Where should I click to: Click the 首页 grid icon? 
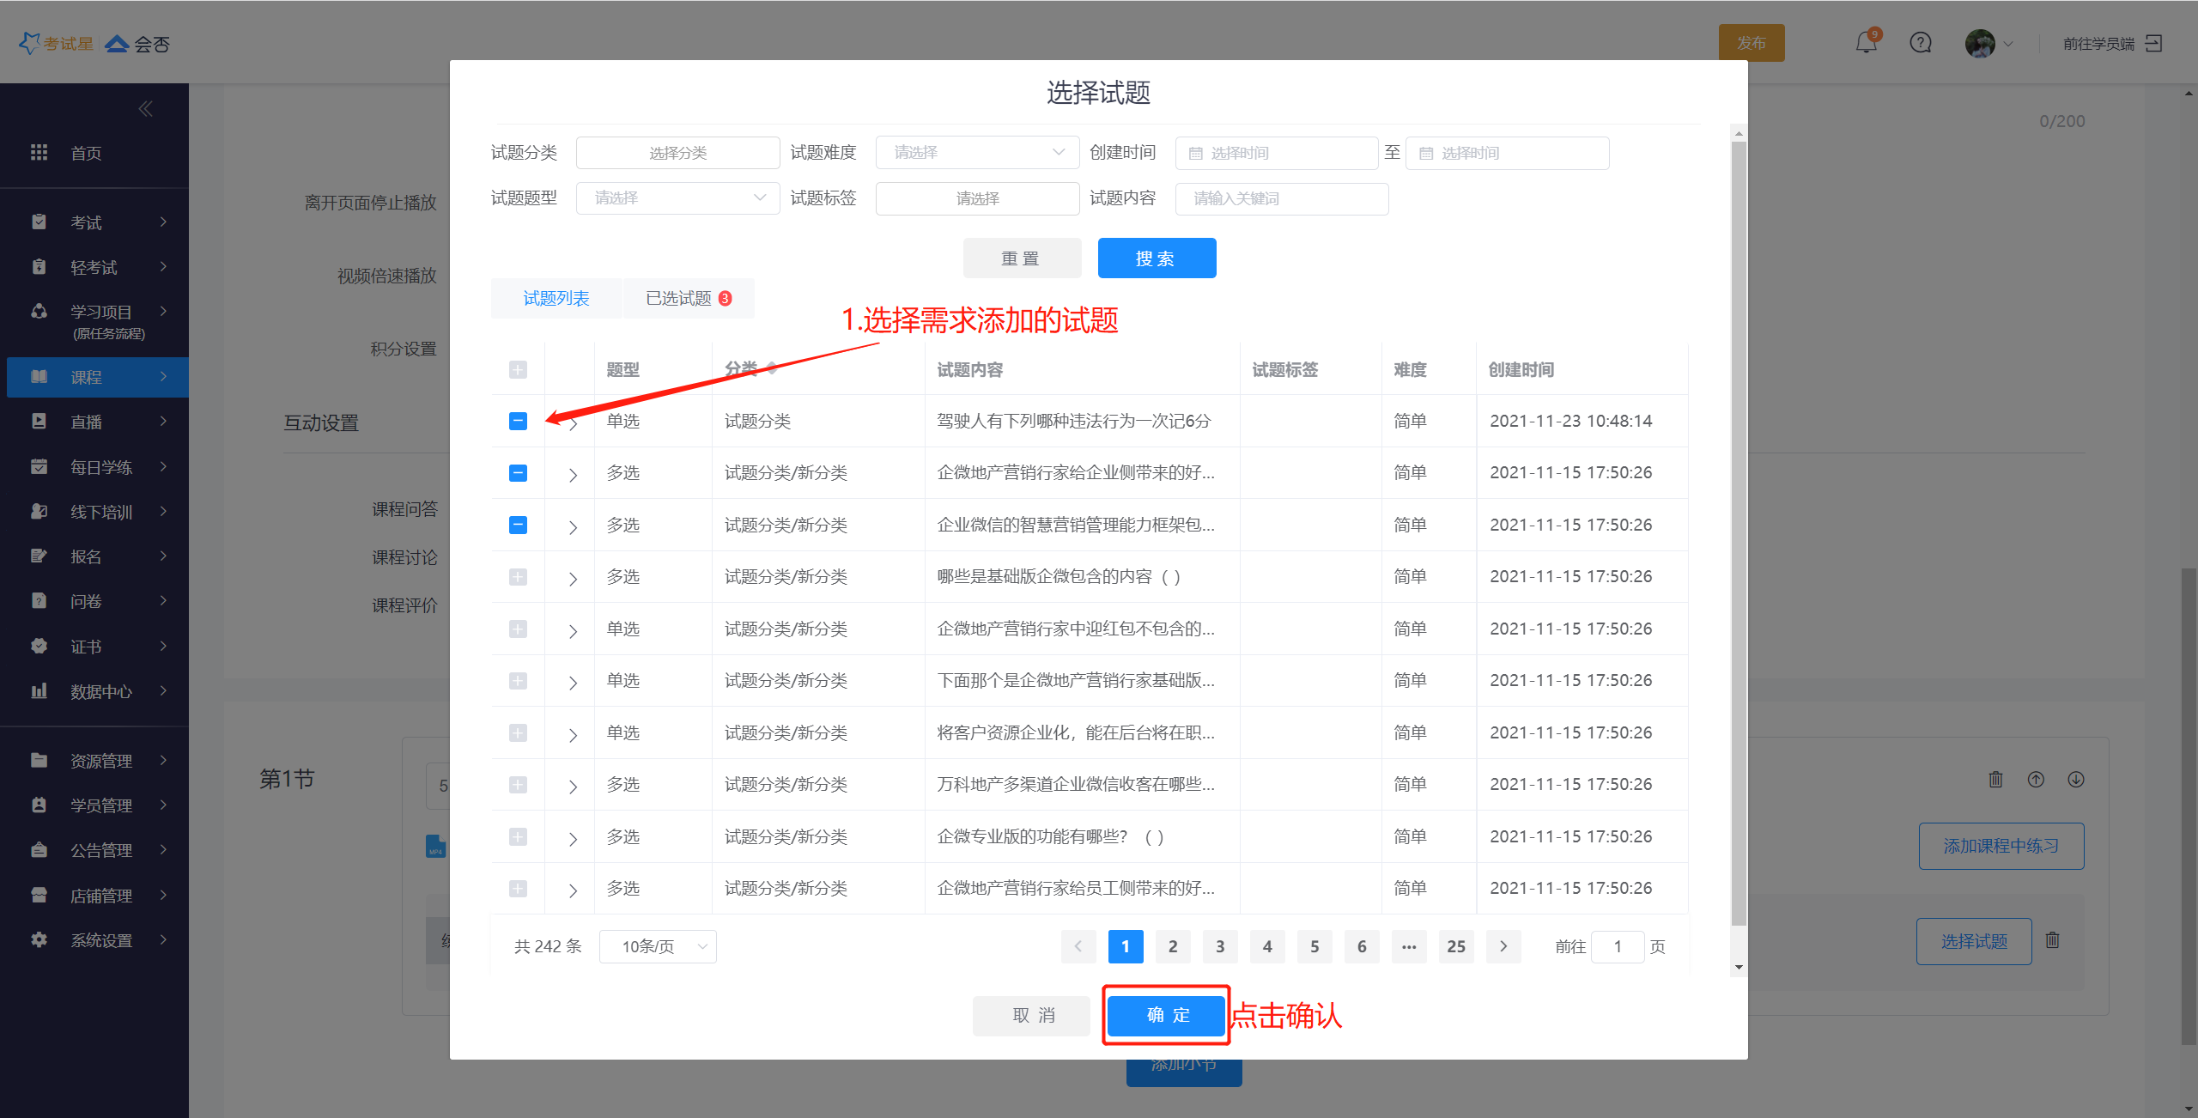(39, 153)
